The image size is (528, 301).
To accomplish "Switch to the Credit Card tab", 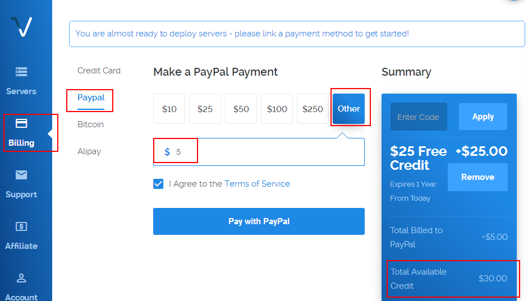I will [x=99, y=71].
